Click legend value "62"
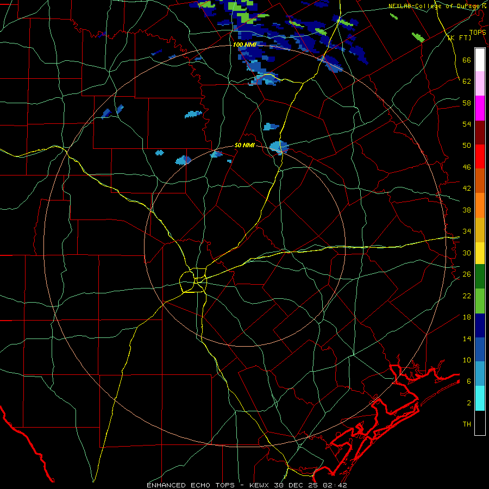 click(467, 81)
